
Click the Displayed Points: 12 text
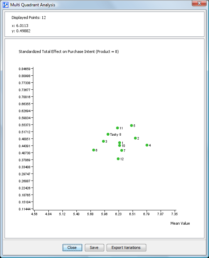(29, 18)
